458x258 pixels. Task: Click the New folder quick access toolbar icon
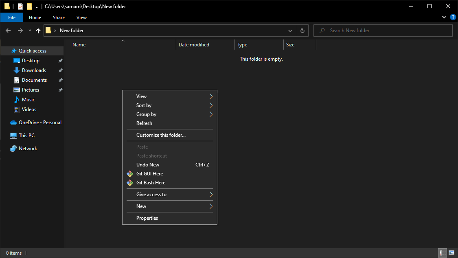(x=29, y=6)
